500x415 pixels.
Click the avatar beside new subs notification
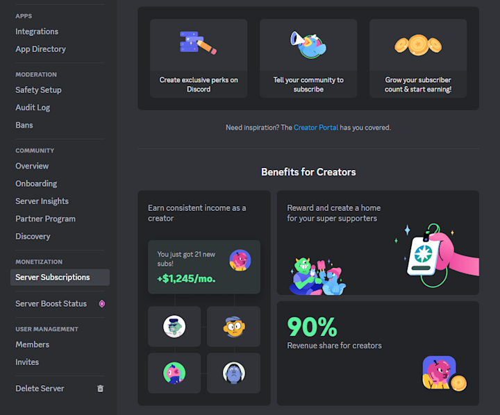click(240, 260)
